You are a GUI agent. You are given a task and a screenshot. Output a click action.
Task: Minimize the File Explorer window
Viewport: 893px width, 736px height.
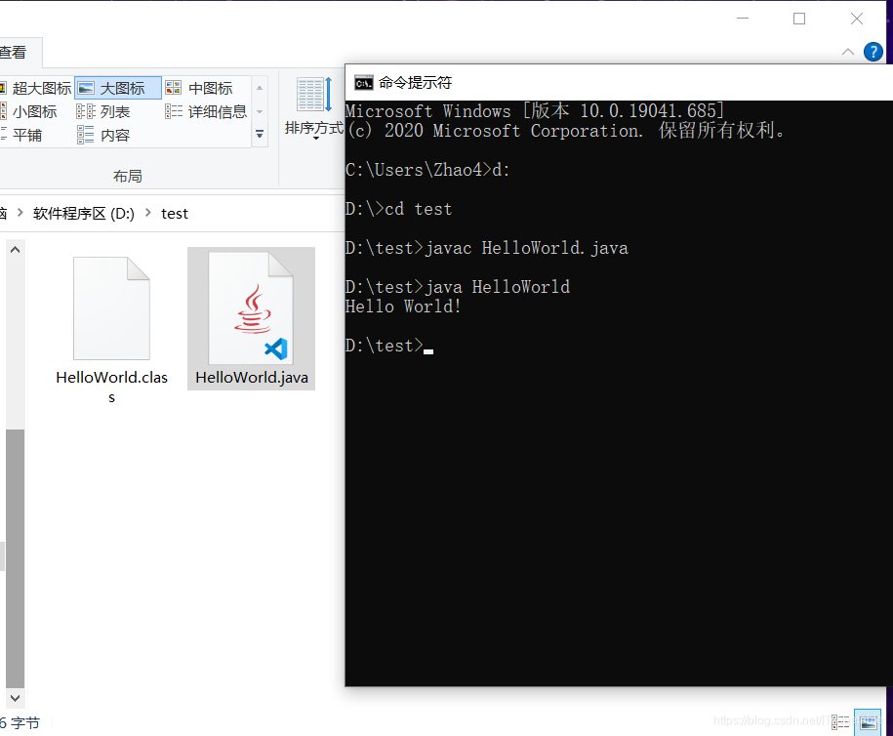point(743,19)
